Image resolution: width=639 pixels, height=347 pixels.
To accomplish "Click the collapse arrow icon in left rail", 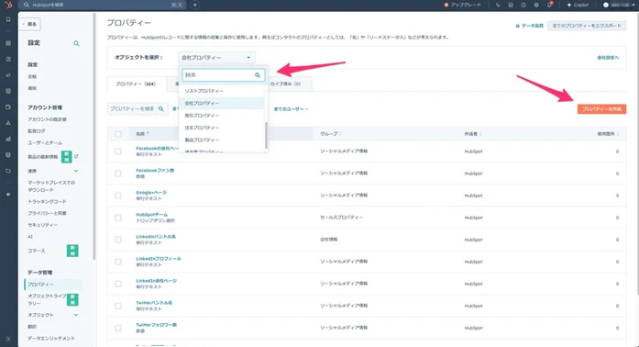I will tap(8, 195).
